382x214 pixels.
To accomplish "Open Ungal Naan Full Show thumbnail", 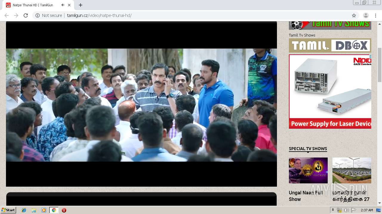I will point(308,170).
